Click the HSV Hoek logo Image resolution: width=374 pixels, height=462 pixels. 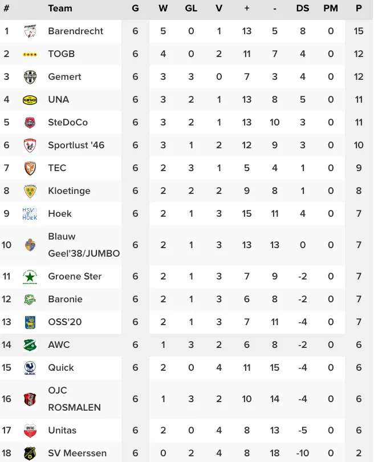30,214
